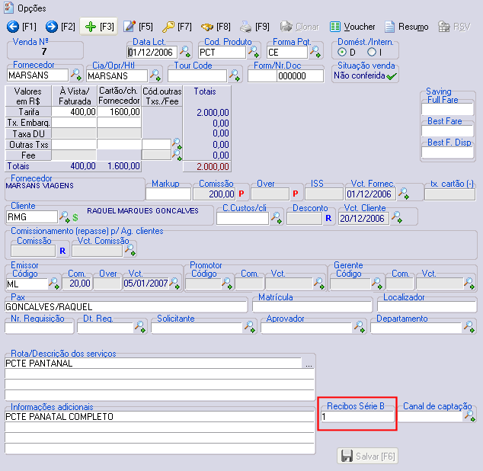The width and height of the screenshot is (483, 471).
Task: Click the Markup input field
Action: (168, 194)
